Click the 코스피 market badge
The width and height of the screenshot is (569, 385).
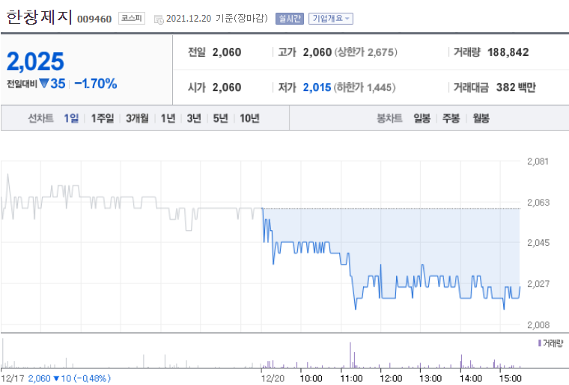[131, 18]
